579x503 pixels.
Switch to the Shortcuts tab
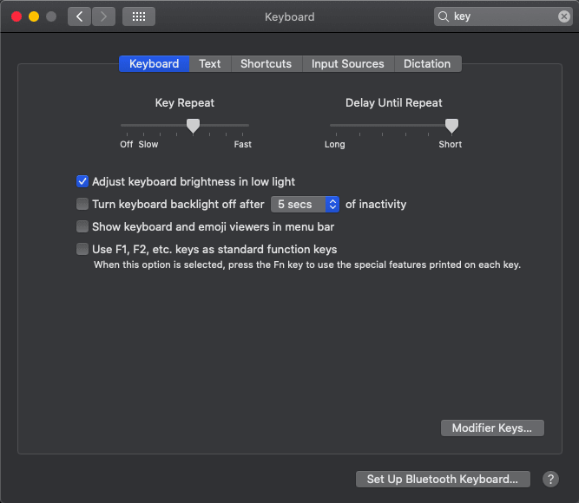(266, 64)
